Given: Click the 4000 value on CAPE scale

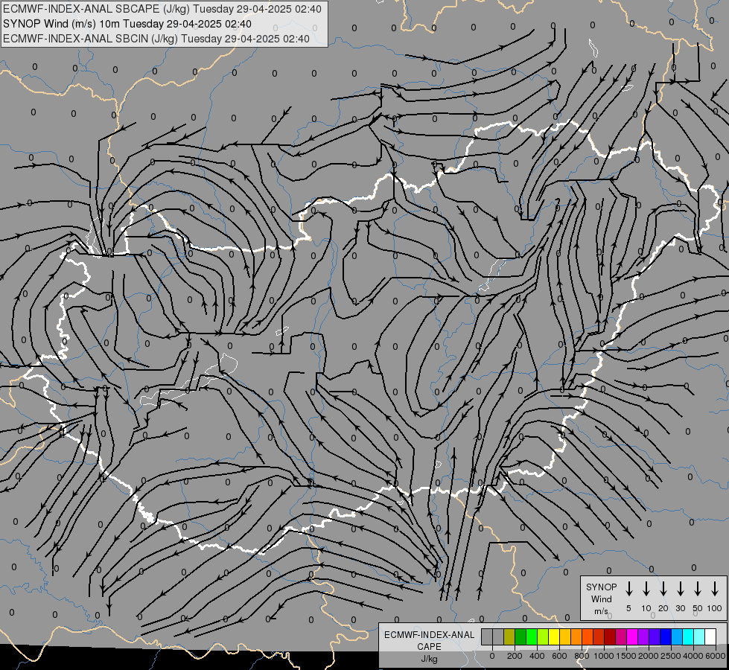Looking at the screenshot, I should (693, 656).
